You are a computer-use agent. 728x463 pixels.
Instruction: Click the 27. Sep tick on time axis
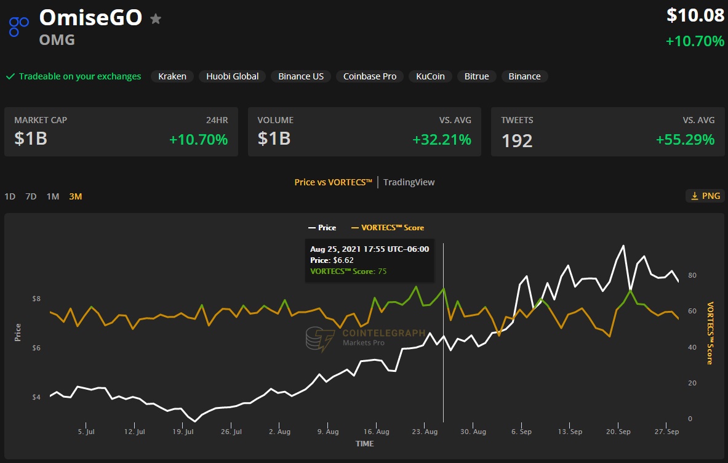click(x=666, y=432)
